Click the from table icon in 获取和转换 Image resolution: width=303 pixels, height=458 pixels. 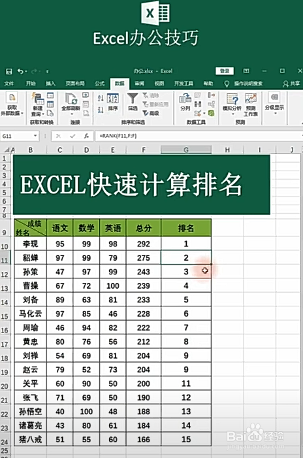[50, 105]
